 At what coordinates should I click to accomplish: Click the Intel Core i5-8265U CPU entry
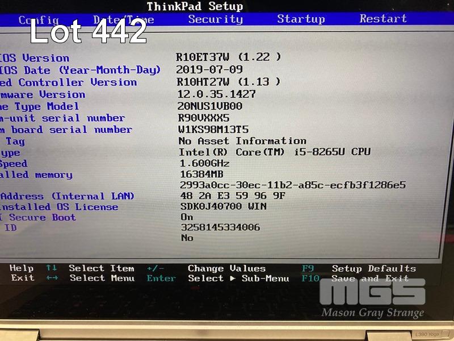(x=274, y=152)
